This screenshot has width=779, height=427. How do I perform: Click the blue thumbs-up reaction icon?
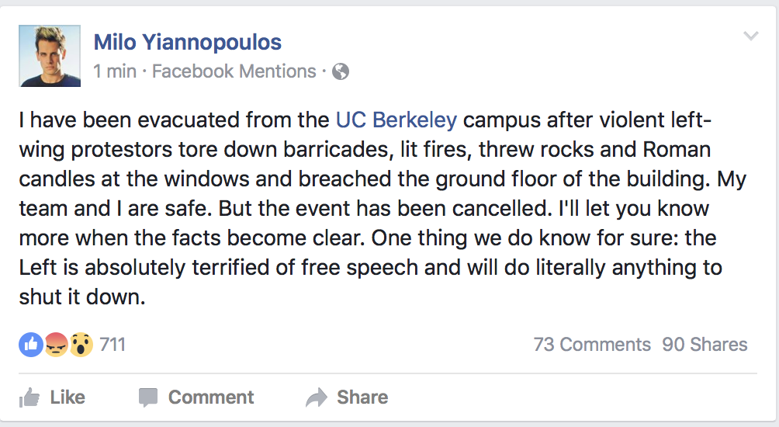(x=30, y=345)
